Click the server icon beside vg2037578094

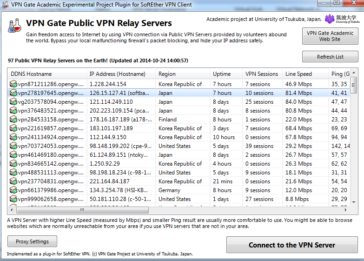(x=13, y=102)
